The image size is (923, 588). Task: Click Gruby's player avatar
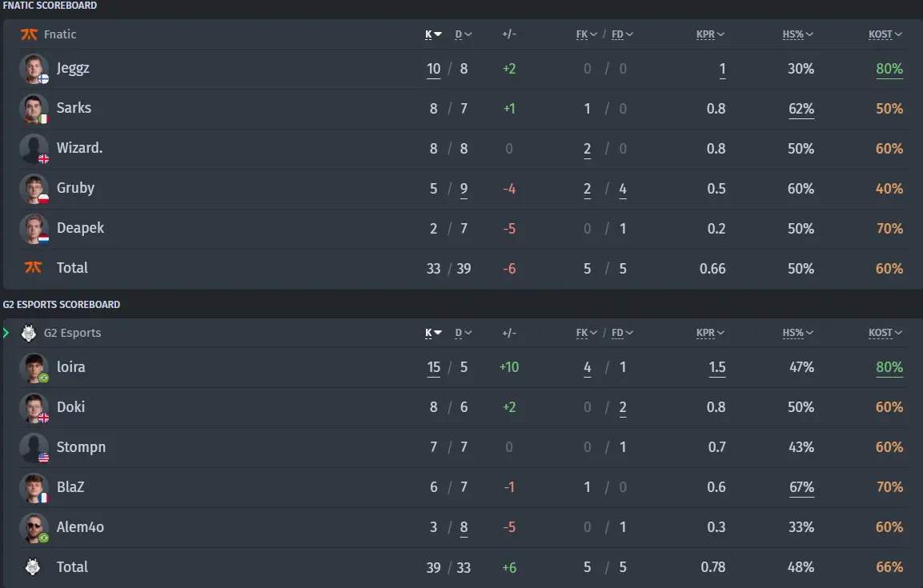tap(34, 189)
